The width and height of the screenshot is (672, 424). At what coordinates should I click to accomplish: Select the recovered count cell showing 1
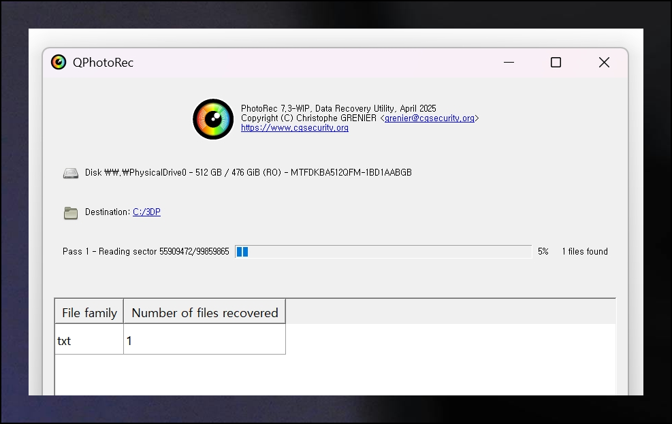coord(205,339)
